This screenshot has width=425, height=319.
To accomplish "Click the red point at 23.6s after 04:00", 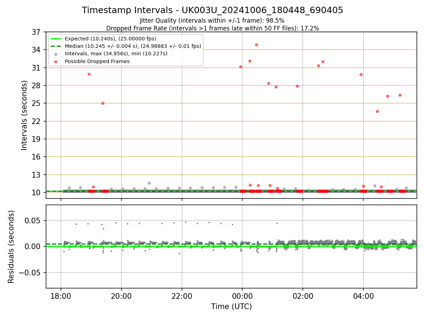I will [377, 111].
